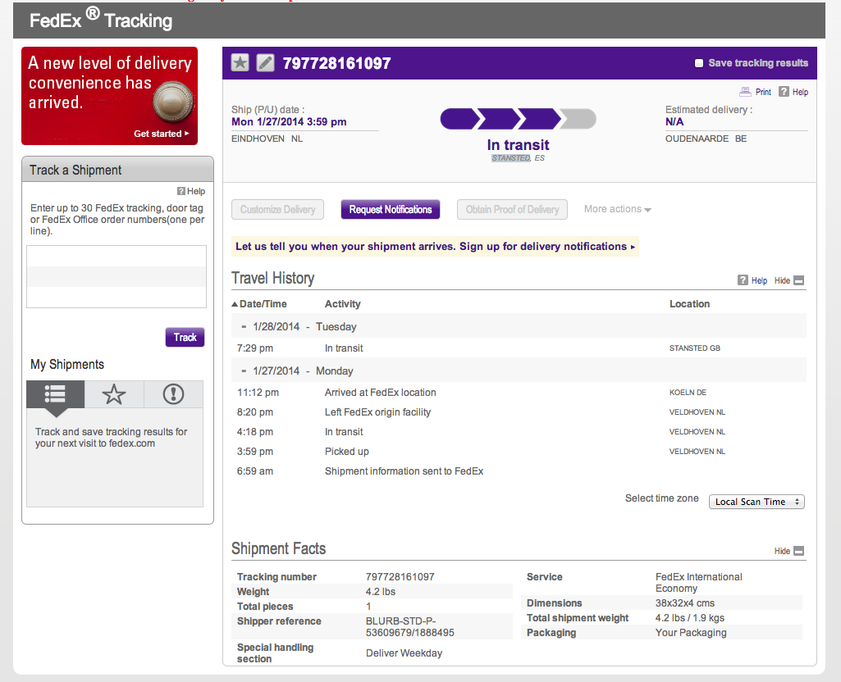
Task: Click 'Shipment information sent to FedEx' activity
Action: [x=404, y=471]
